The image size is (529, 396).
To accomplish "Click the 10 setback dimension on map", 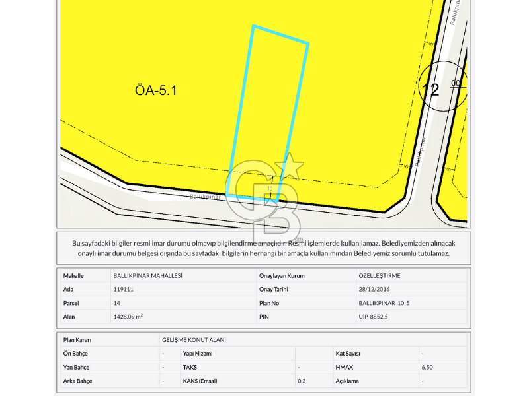I will click(270, 189).
